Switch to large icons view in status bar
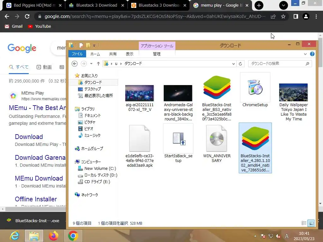The height and width of the screenshot is (242, 323). pos(311,223)
